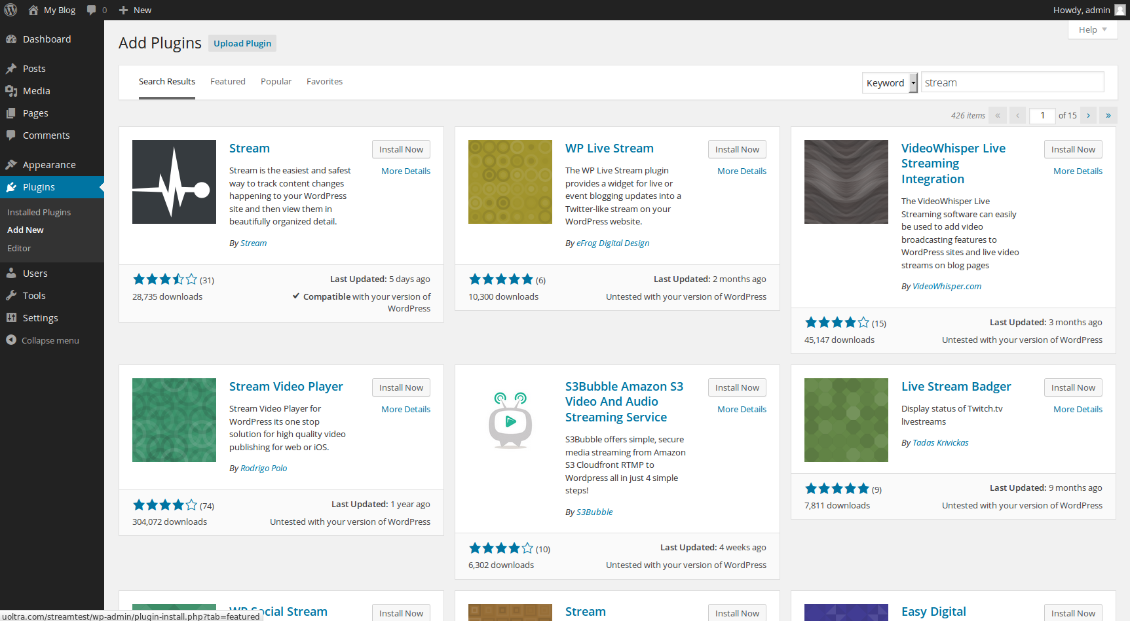The image size is (1130, 621).
Task: Switch to Featured tab
Action: pyautogui.click(x=228, y=82)
